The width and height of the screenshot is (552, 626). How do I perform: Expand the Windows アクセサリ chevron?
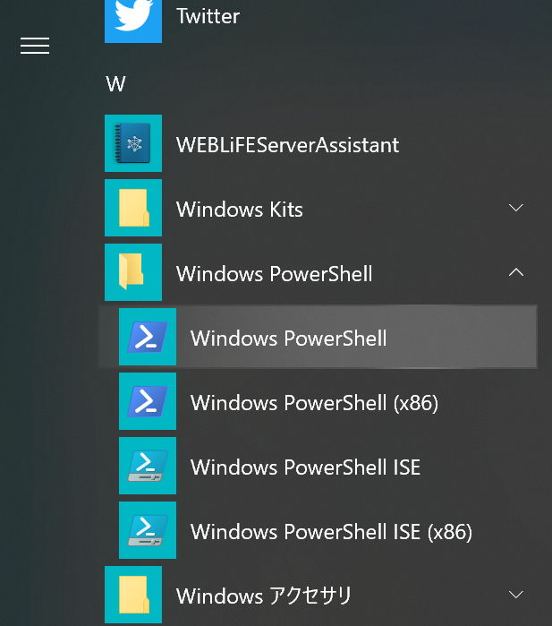(515, 595)
